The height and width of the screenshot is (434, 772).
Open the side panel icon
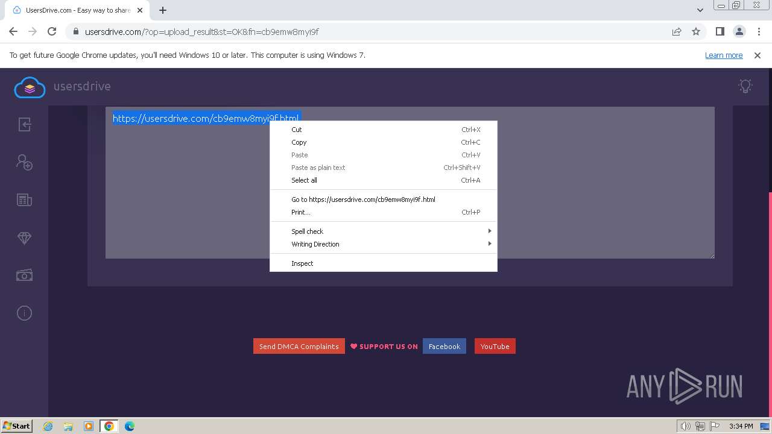coord(720,32)
